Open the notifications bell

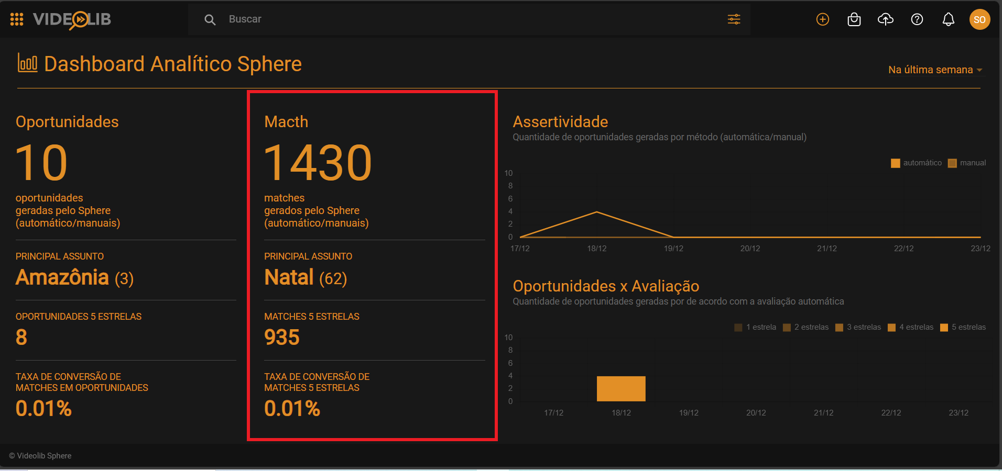click(x=949, y=19)
